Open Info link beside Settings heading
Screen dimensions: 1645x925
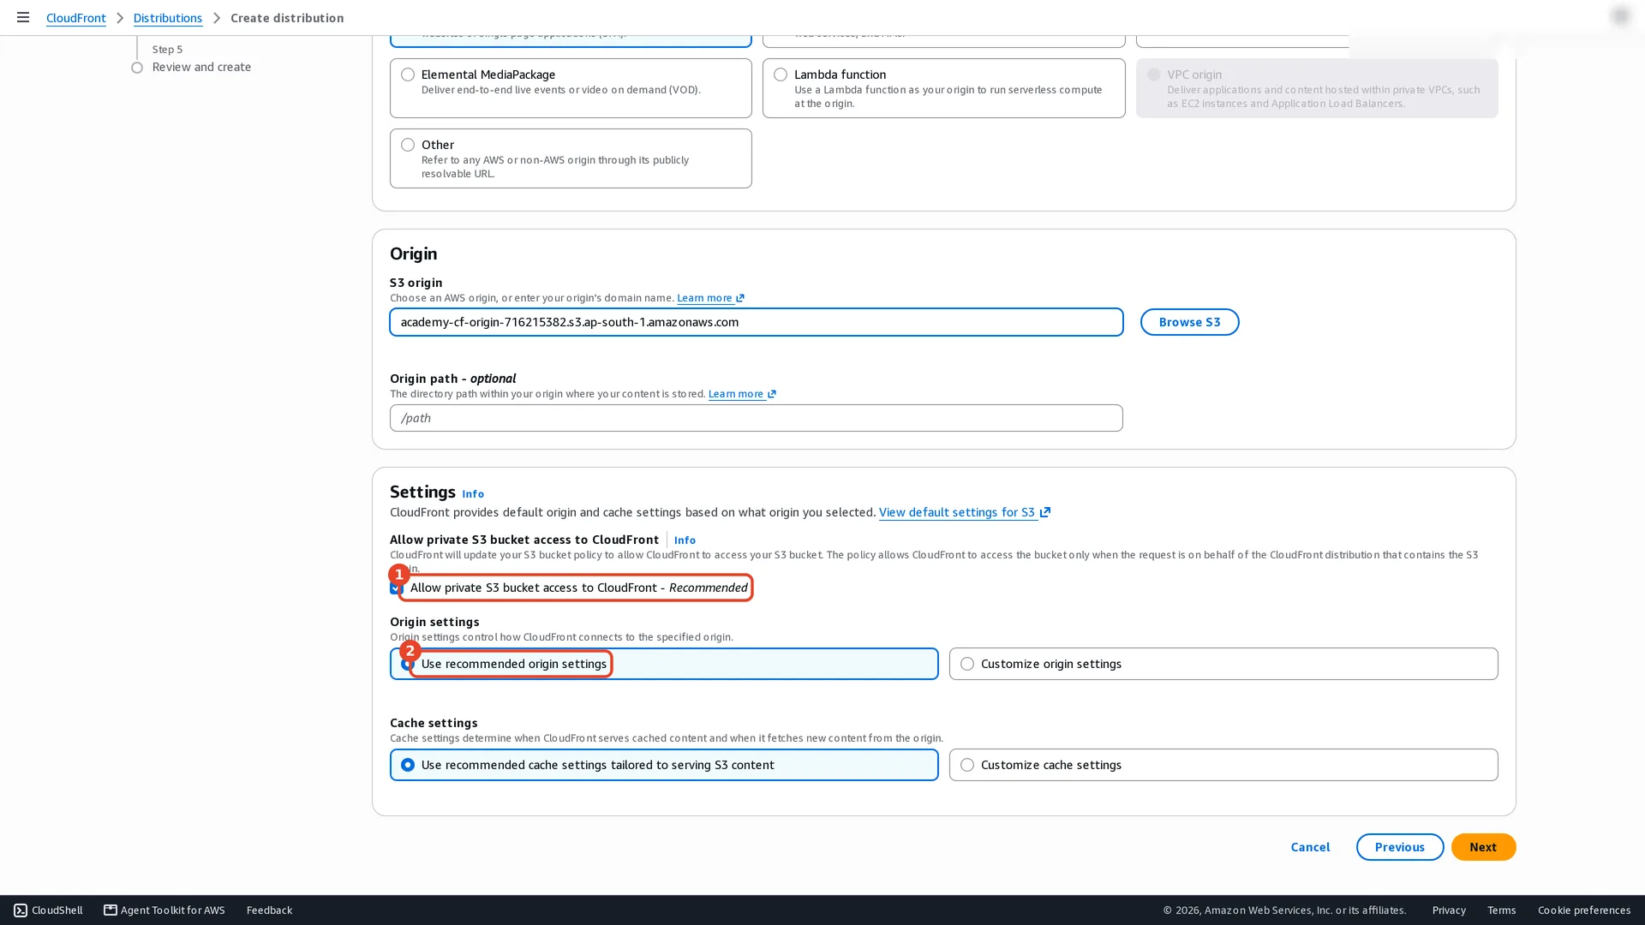[473, 494]
